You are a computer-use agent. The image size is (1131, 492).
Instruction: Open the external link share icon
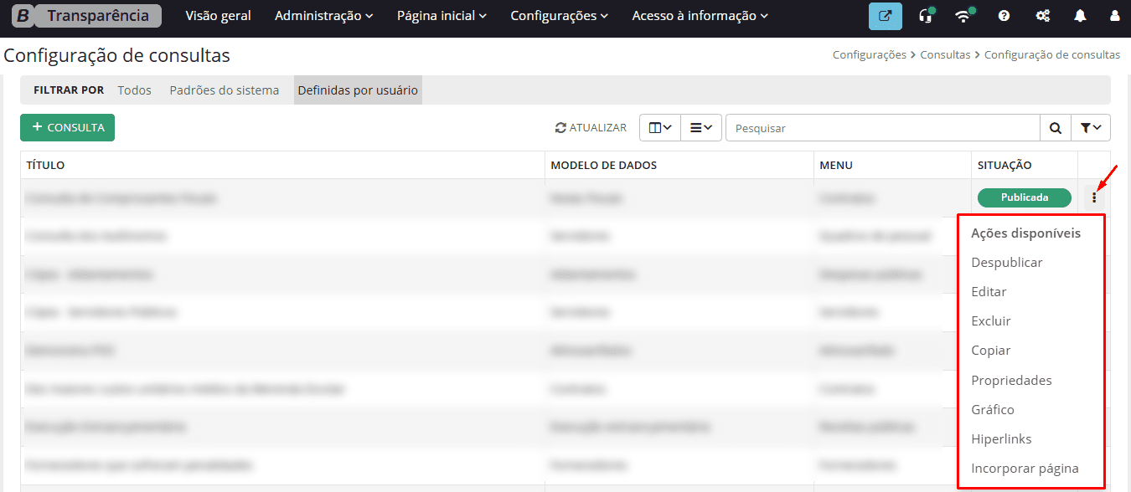coord(885,15)
